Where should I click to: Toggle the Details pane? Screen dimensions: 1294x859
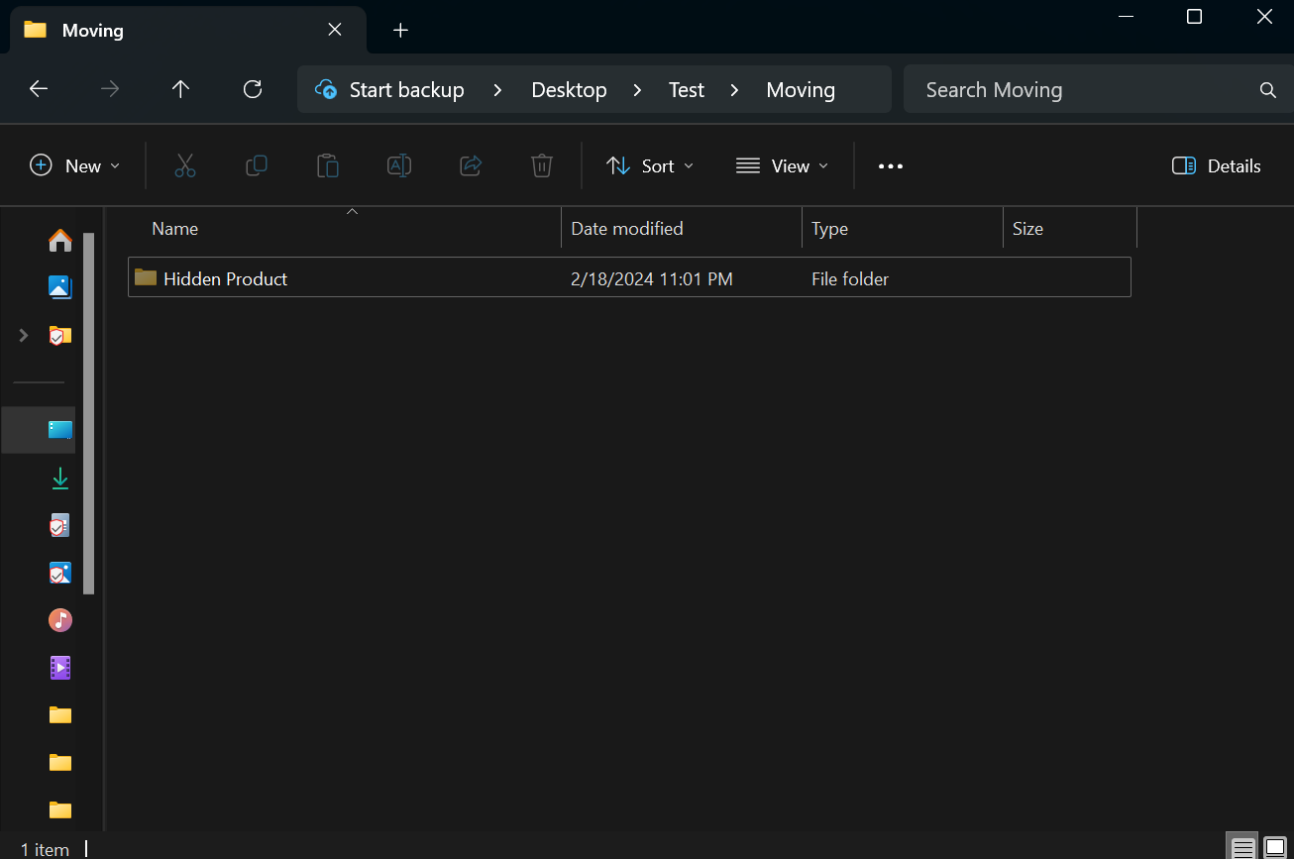tap(1216, 165)
